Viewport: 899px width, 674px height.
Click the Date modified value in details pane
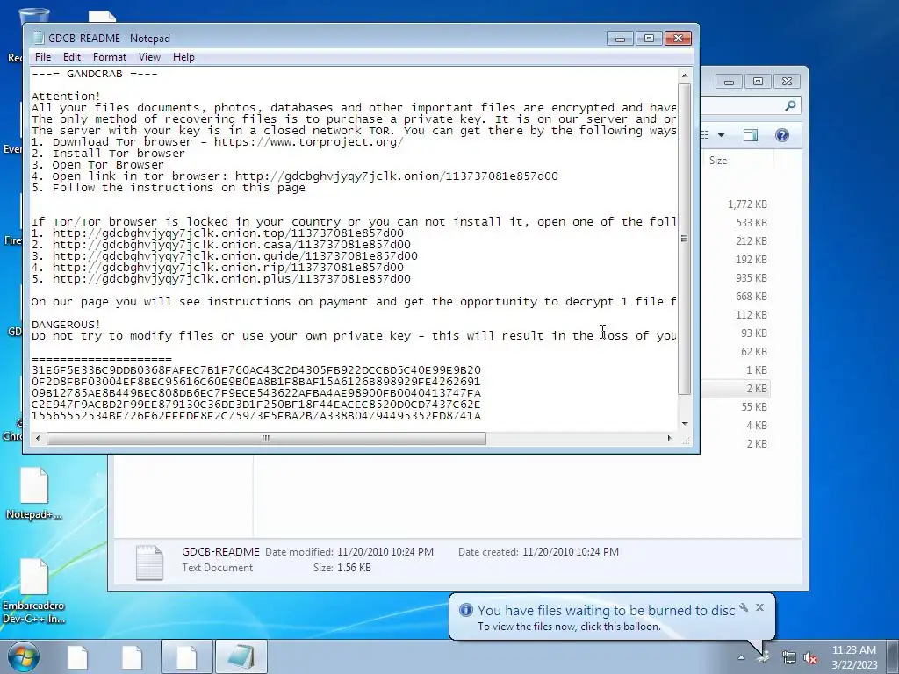(x=385, y=552)
